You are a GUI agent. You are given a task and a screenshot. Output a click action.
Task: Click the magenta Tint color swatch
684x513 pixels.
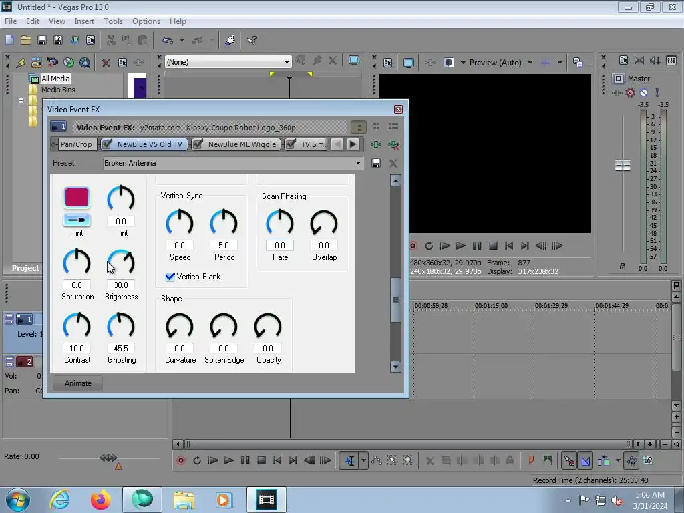pyautogui.click(x=77, y=198)
